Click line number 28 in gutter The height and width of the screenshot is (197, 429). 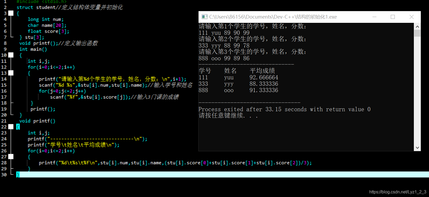coord(4,162)
